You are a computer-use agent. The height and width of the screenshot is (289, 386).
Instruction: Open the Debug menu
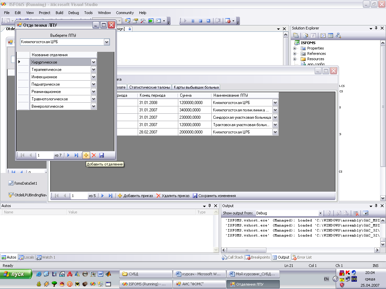(x=73, y=13)
